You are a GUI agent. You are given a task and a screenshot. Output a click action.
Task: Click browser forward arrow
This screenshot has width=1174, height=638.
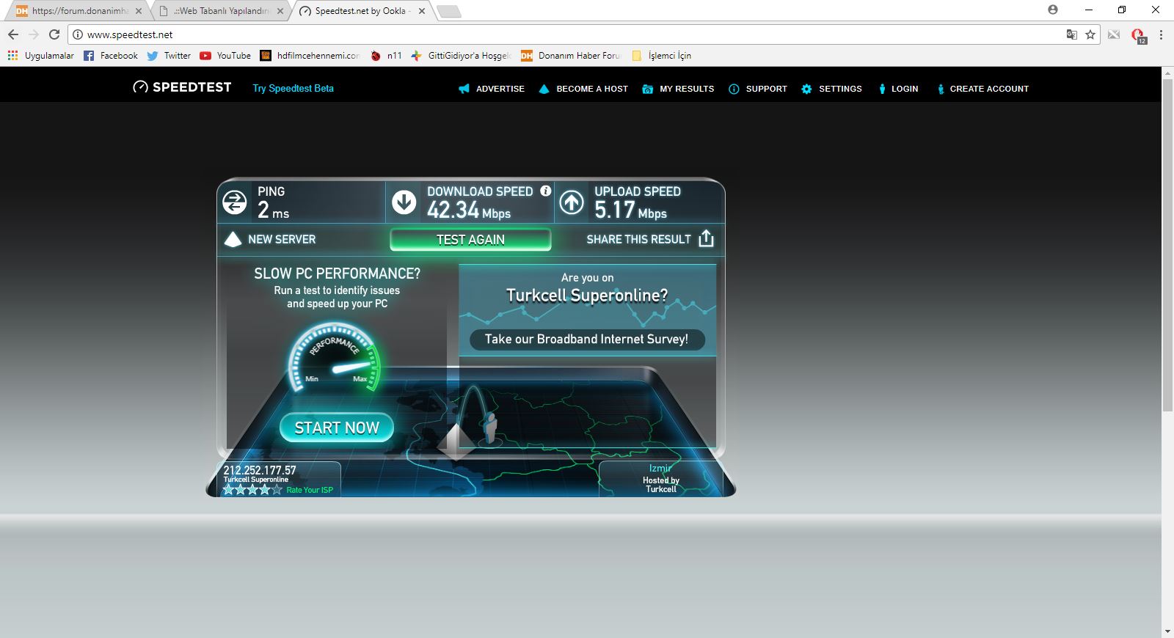pos(34,34)
